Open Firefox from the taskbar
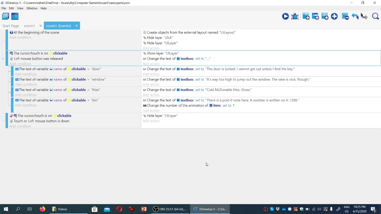 [42, 209]
